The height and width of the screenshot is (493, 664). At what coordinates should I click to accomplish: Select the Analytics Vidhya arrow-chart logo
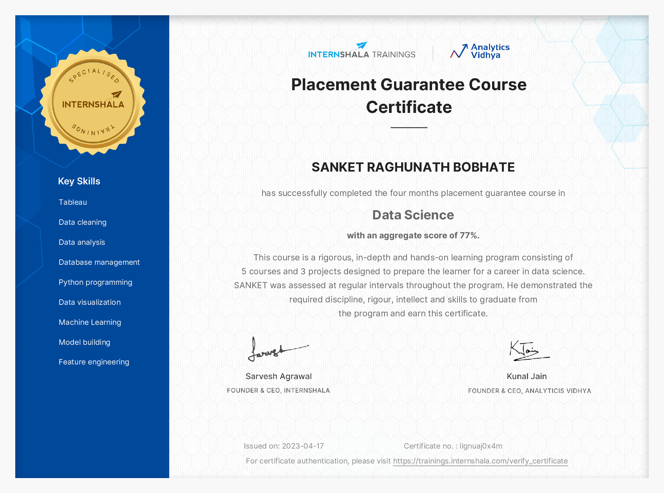[x=459, y=52]
